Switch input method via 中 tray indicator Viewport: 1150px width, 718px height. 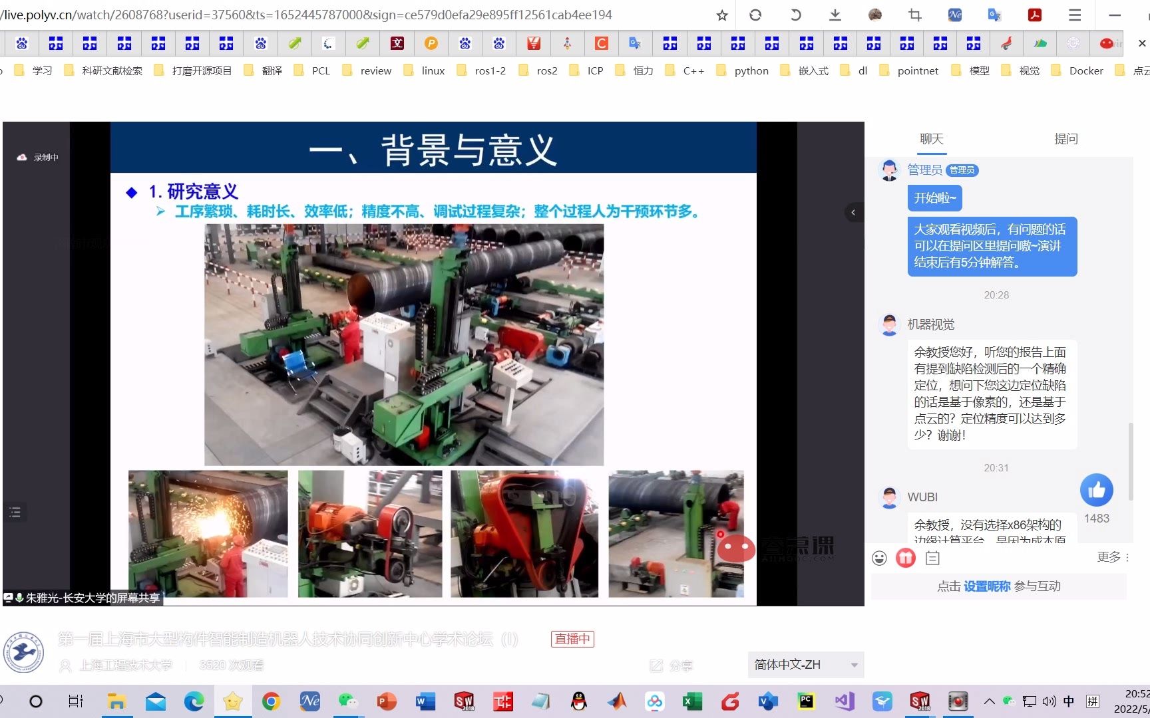coord(1068,701)
